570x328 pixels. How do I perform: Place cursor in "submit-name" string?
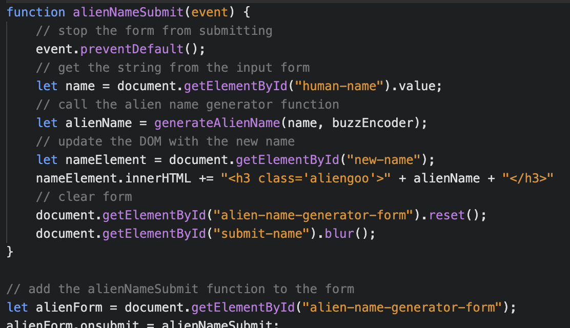261,234
